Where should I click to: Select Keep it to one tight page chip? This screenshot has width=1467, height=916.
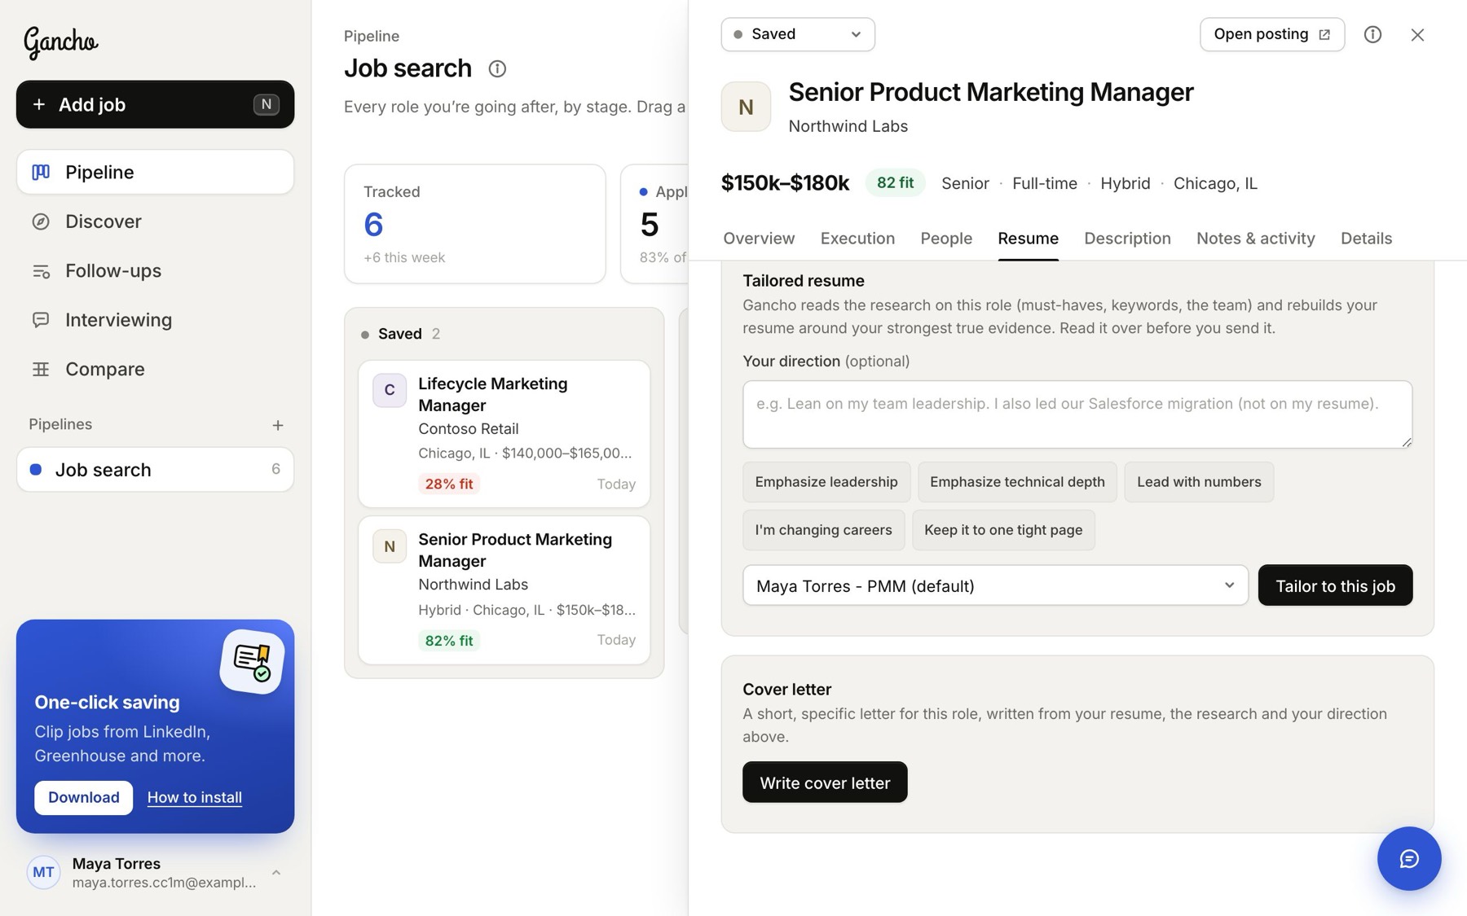(1003, 530)
